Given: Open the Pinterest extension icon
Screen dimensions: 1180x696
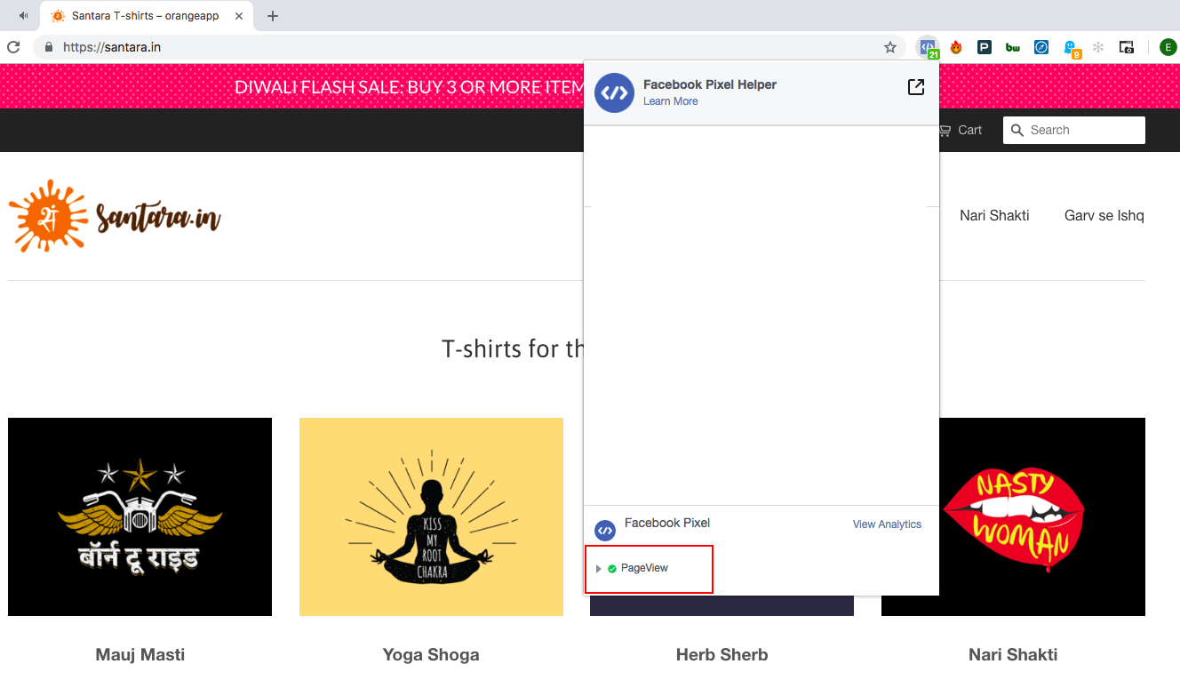Looking at the screenshot, I should click(x=984, y=46).
